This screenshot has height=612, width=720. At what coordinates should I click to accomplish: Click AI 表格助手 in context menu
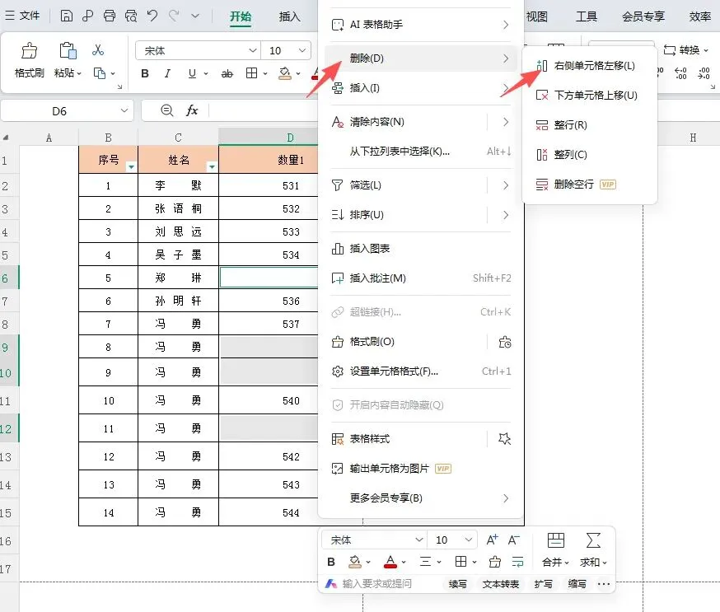[x=420, y=25]
